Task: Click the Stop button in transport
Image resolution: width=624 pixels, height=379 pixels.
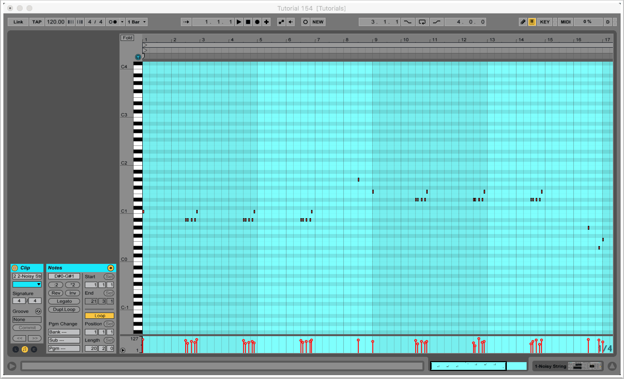Action: point(248,22)
